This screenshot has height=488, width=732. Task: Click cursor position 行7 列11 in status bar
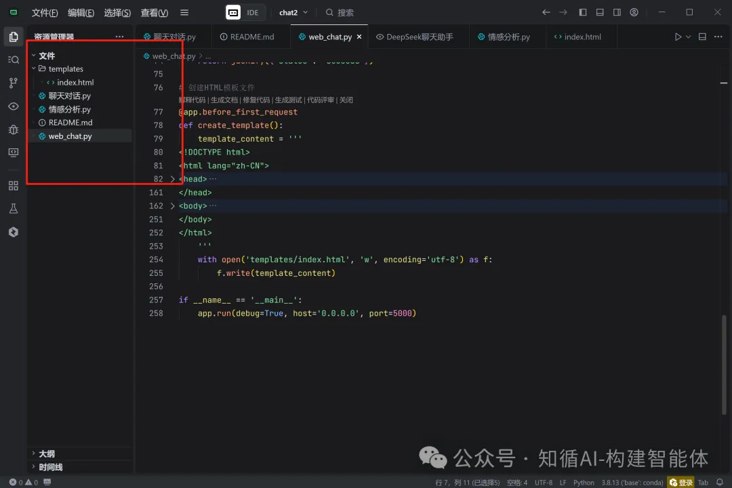[467, 483]
